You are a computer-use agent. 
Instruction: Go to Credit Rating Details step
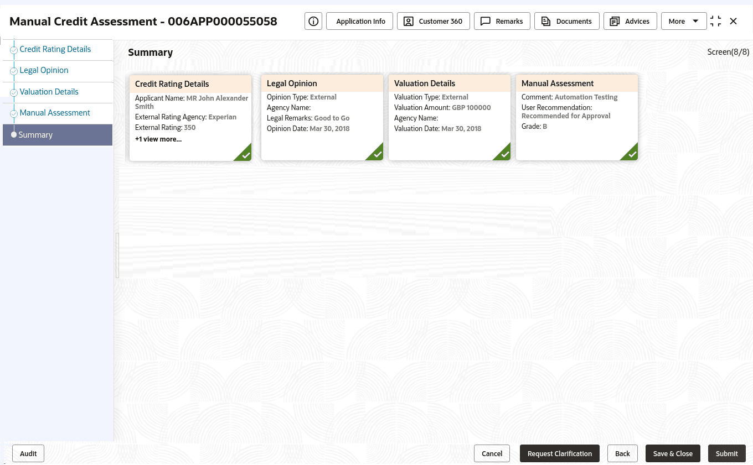click(55, 49)
